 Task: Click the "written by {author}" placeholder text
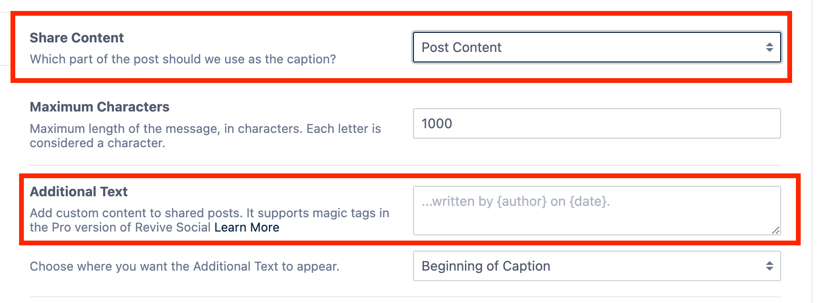click(515, 201)
